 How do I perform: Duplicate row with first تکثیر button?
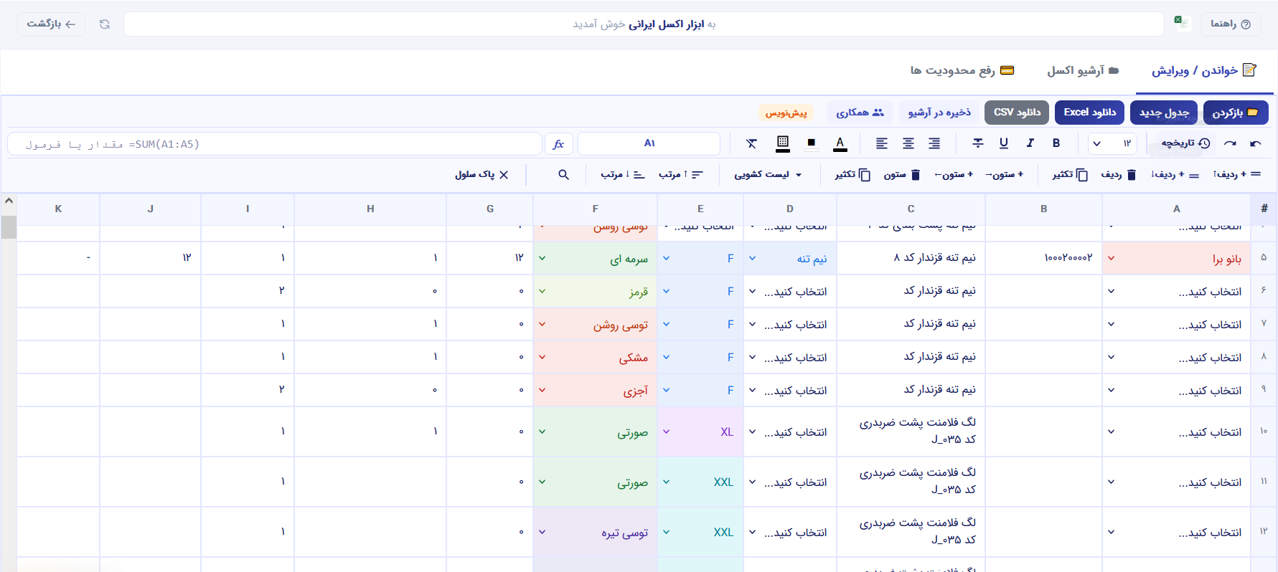point(1070,174)
